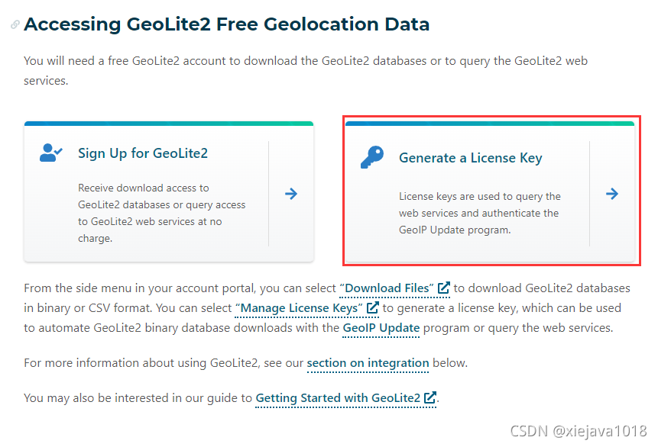Open the Getting Started with GeoLite2 guide link

coord(338,398)
